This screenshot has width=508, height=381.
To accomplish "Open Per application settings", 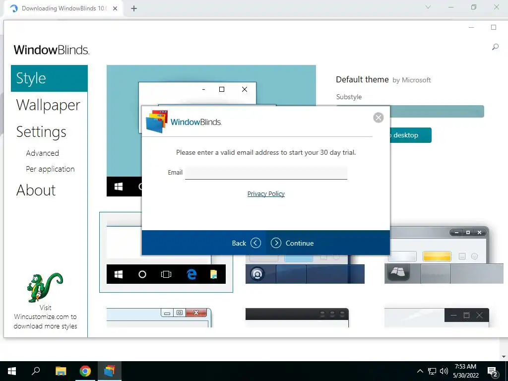I will (50, 169).
